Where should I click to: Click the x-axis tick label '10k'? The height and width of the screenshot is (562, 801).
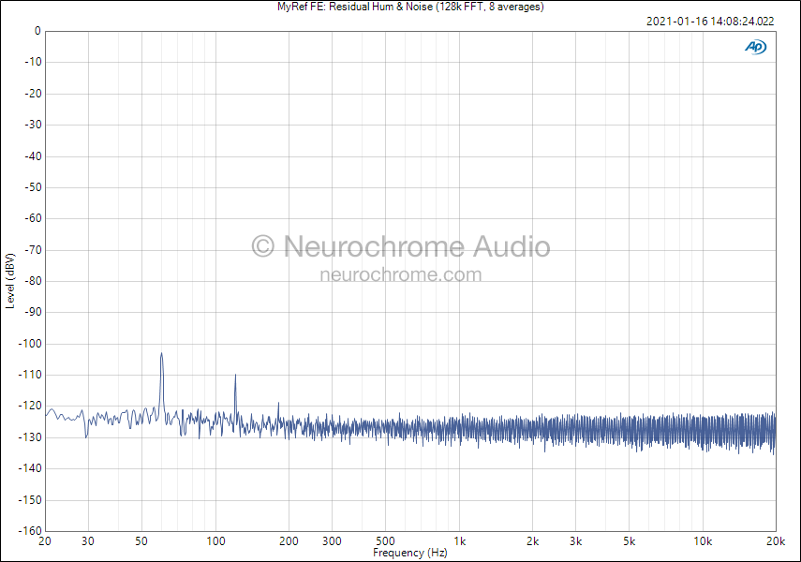[x=703, y=541]
